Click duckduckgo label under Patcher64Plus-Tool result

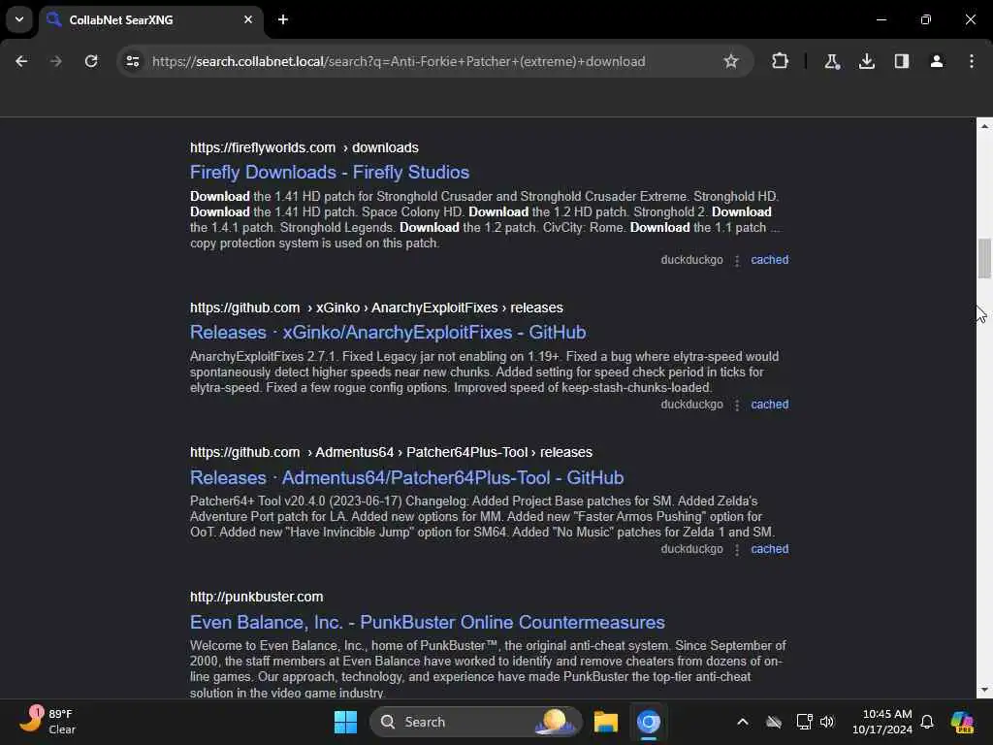point(691,549)
